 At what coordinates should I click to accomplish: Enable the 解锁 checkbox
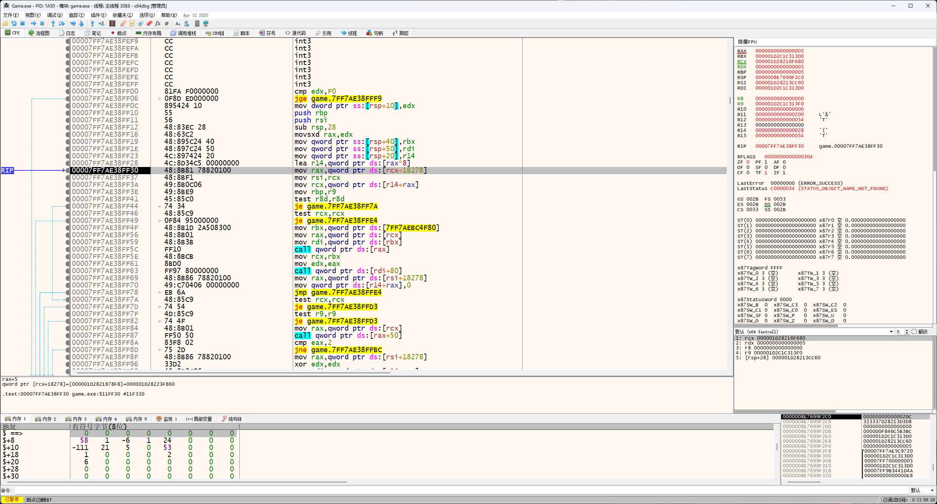[914, 332]
